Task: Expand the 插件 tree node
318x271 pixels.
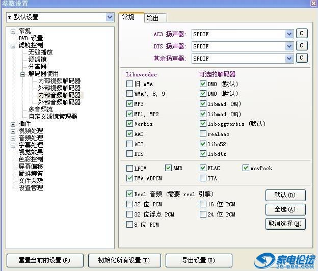Action: click(x=13, y=124)
